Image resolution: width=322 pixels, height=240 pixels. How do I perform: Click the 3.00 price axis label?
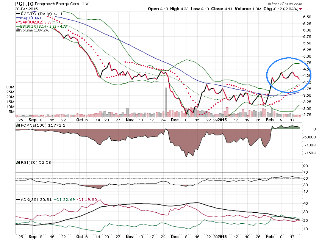(307, 108)
